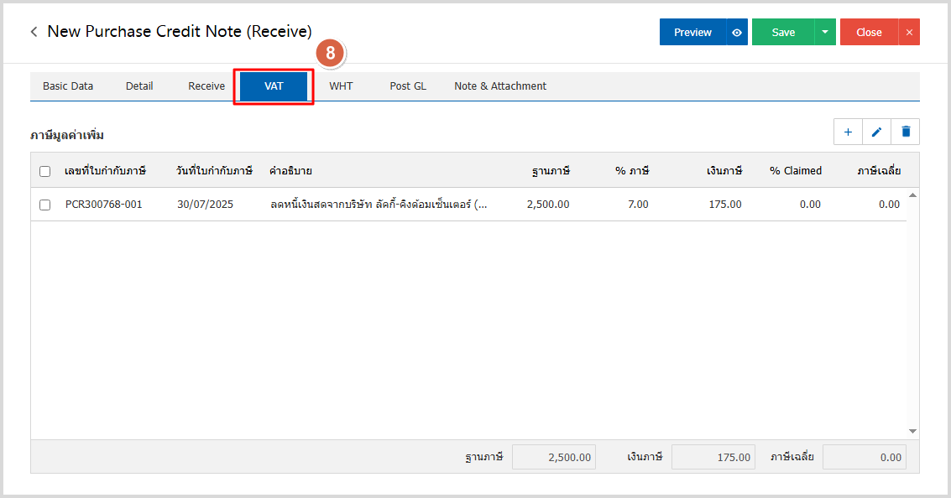
Task: Expand the Save dropdown arrow
Action: tap(825, 32)
